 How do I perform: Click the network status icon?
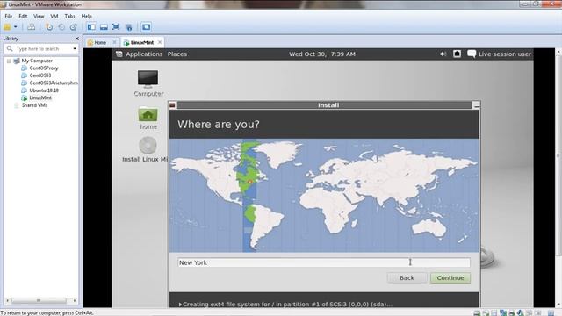click(457, 54)
